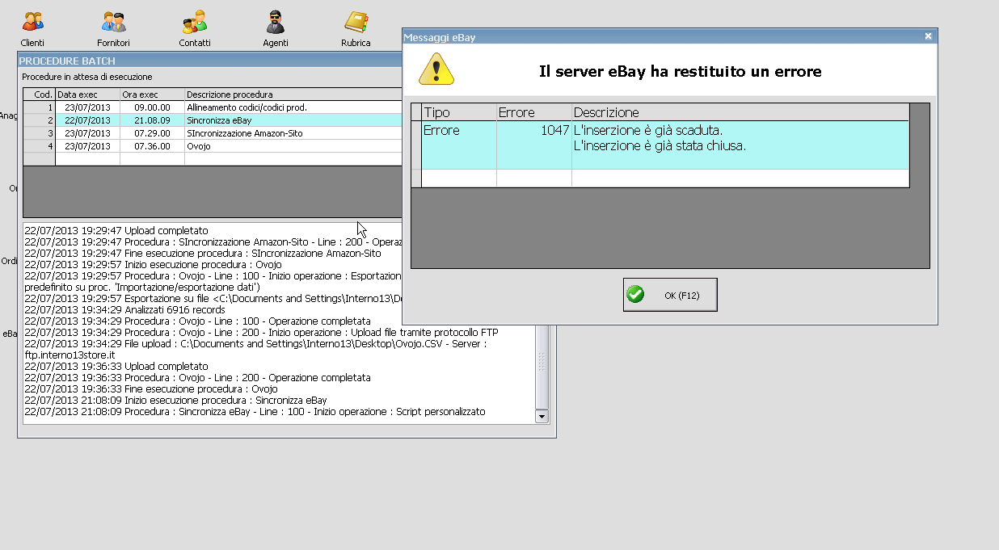
Task: Click the PROCEDURE BATCH title bar
Action: pyautogui.click(x=210, y=61)
